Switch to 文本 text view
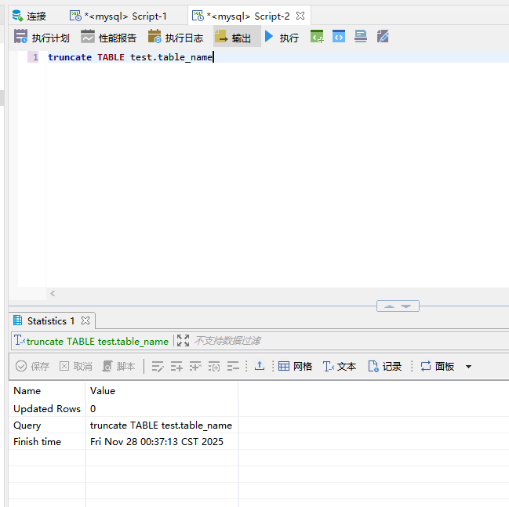 click(x=340, y=366)
